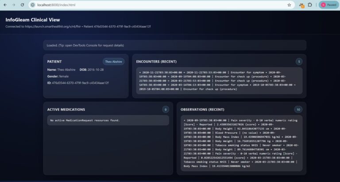
Task: Reload the page with the refresh icon
Action: click(x=22, y=5)
